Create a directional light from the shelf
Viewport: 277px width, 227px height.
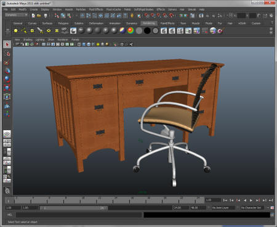tap(24, 31)
